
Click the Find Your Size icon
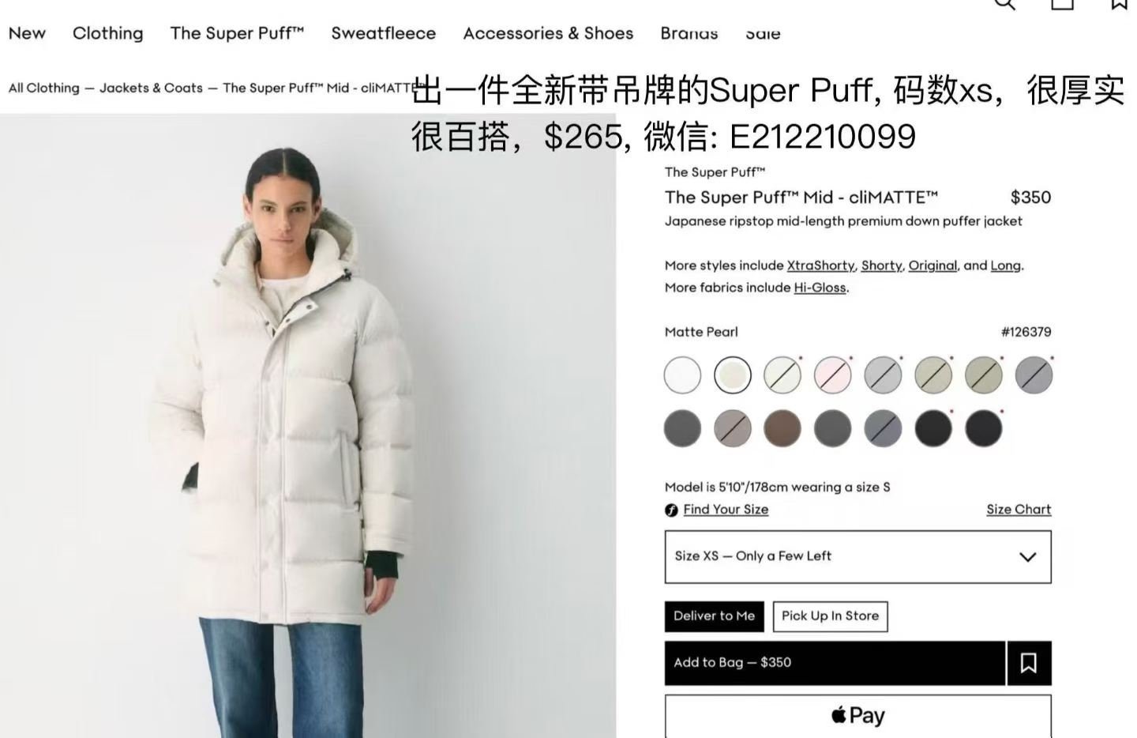click(671, 510)
